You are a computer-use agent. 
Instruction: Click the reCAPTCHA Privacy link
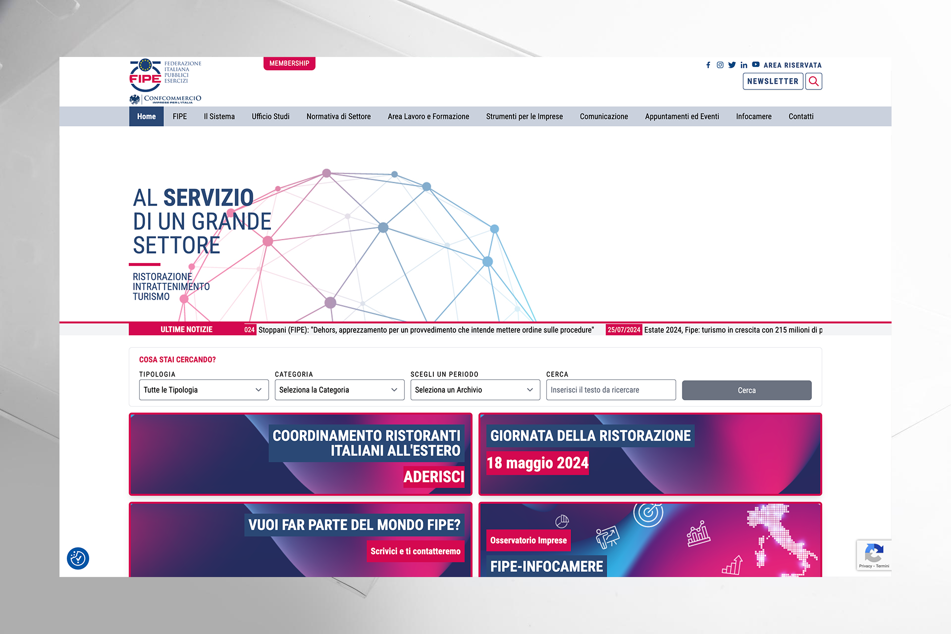865,566
